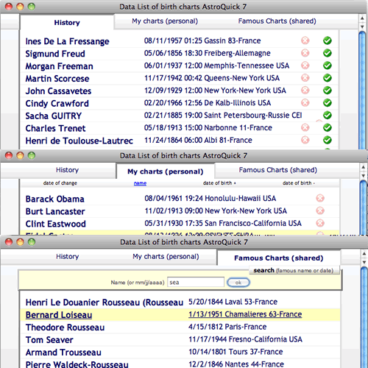Open Ines De La Fressange from history
Viewport: 368px width, 368px height.
coord(67,41)
